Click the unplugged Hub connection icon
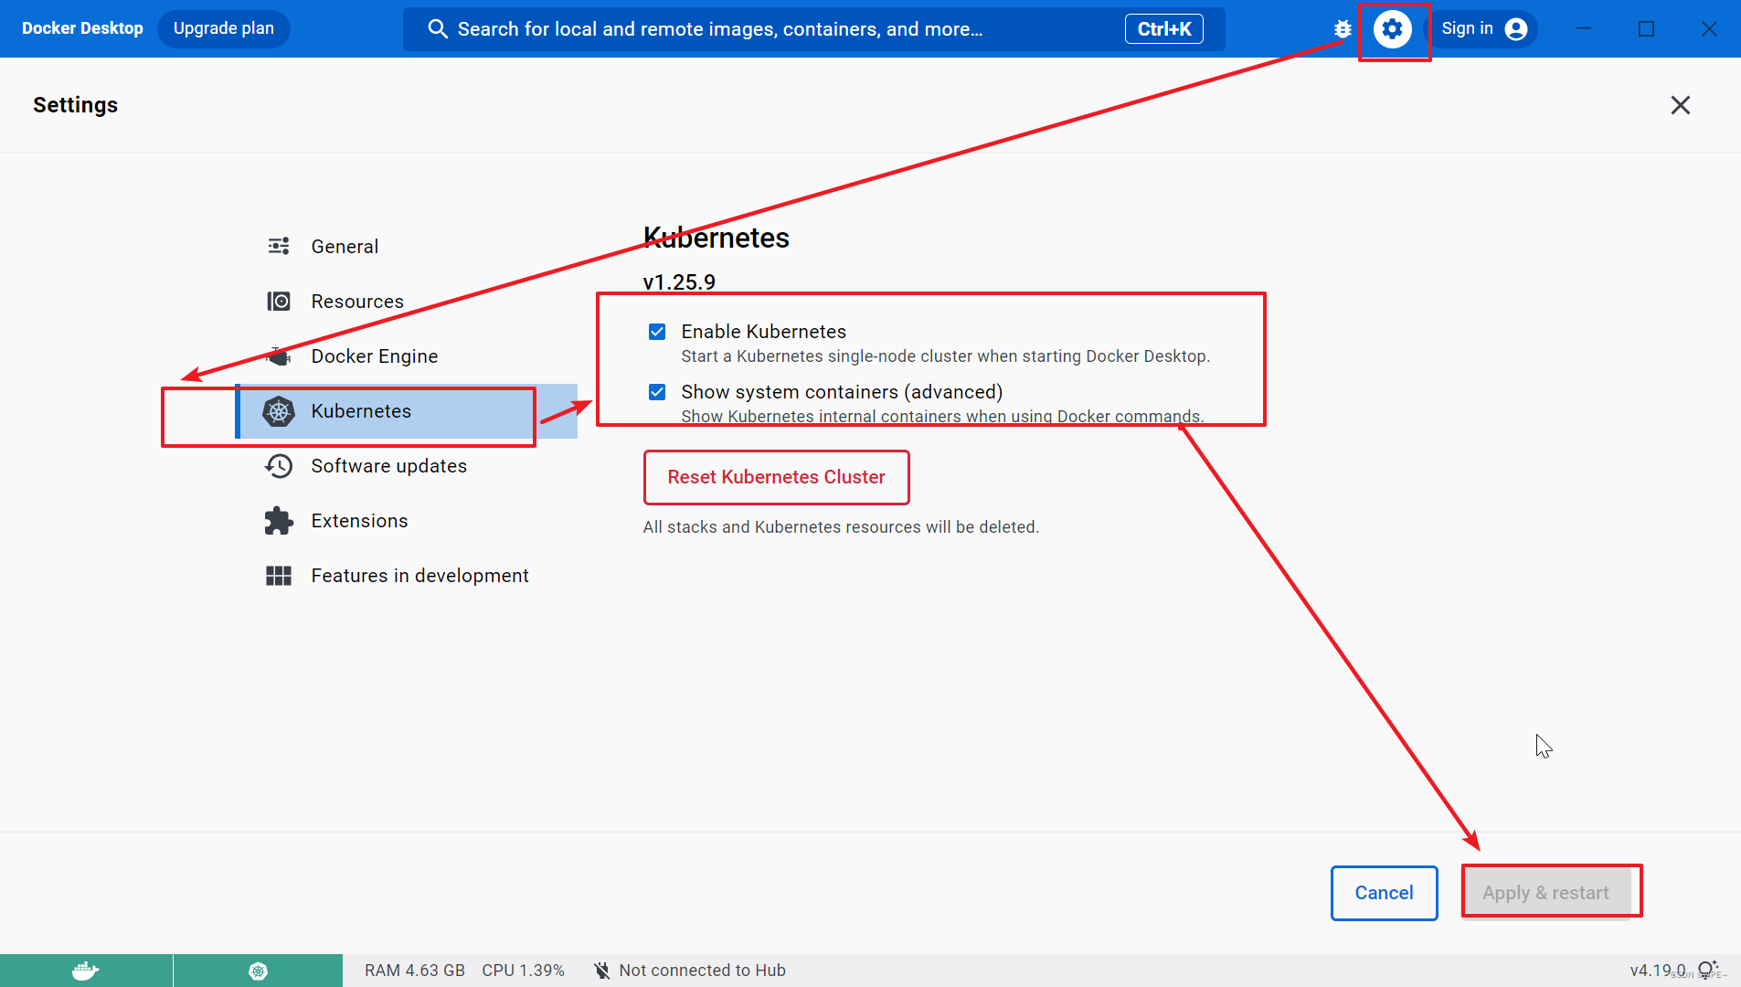Image resolution: width=1741 pixels, height=987 pixels. [x=601, y=971]
